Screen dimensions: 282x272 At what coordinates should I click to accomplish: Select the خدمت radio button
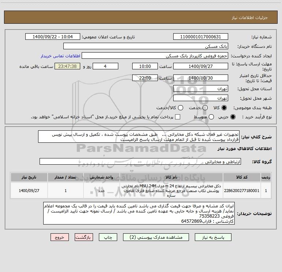coord(205,108)
